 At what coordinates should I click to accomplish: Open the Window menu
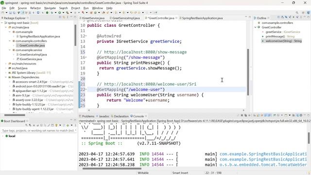pyautogui.click(x=97, y=8)
